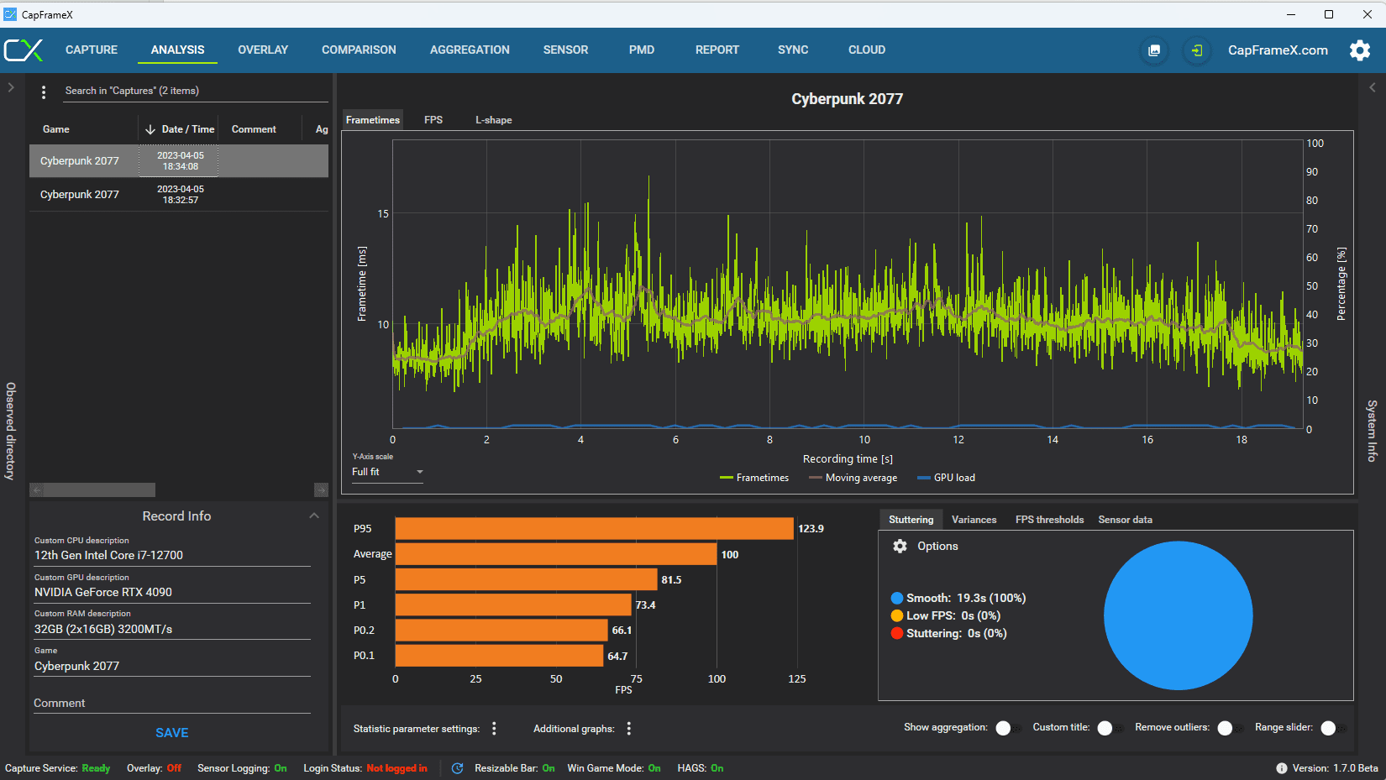Toggle Frametimes legend series visibility
1386x780 pixels.
pyautogui.click(x=754, y=478)
